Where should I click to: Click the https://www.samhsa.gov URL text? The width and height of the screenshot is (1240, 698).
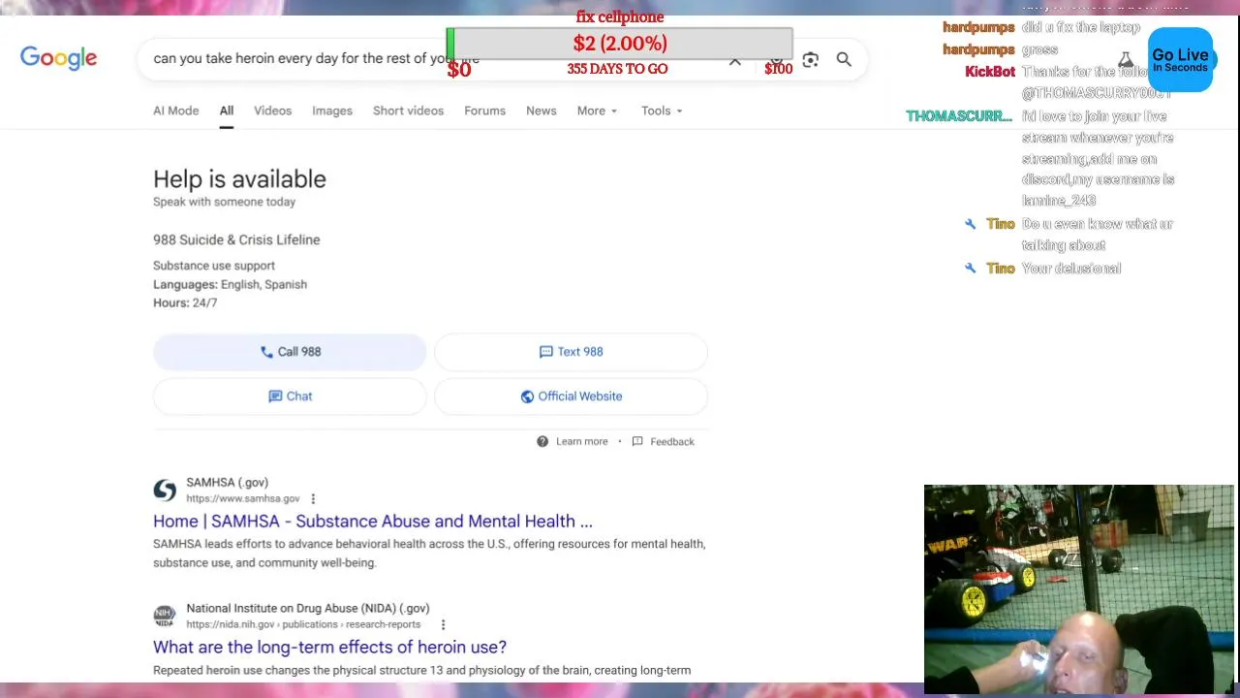pos(243,498)
